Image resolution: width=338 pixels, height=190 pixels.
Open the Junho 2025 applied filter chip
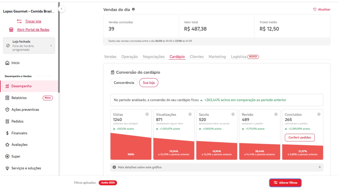108,183
